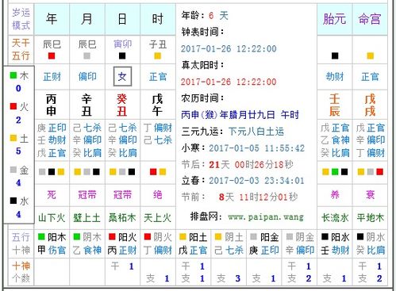Click the 胎元 pillar 壬辰
Screen dimensions: 396x291
(x=335, y=105)
